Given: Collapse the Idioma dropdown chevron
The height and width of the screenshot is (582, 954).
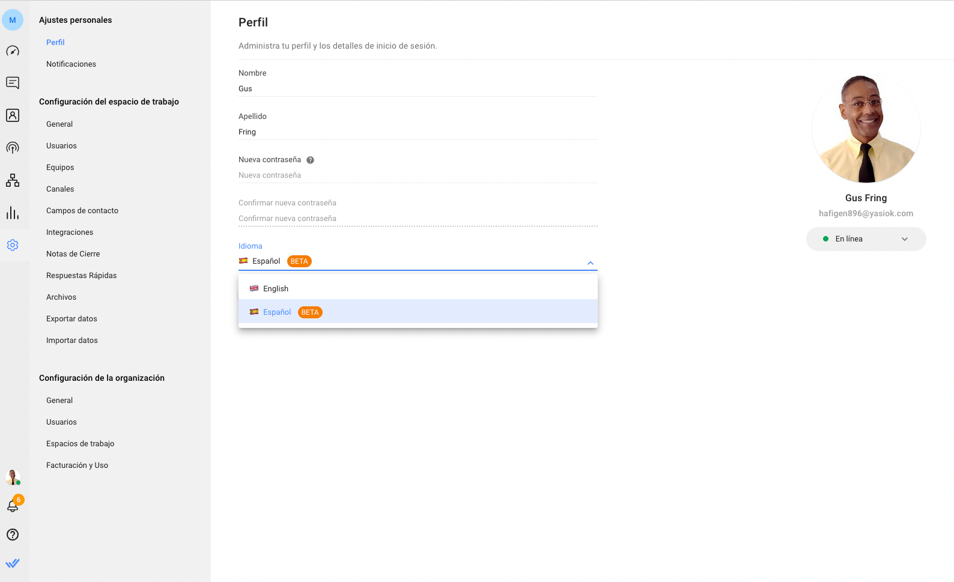Looking at the screenshot, I should point(591,263).
